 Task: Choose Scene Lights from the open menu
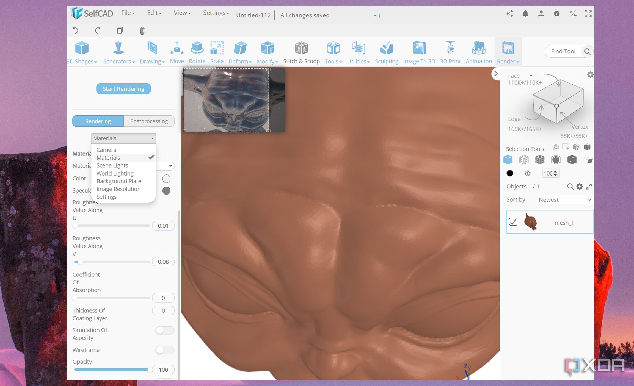[x=112, y=165]
